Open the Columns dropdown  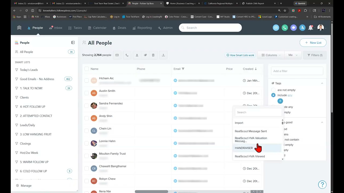pos(271,55)
